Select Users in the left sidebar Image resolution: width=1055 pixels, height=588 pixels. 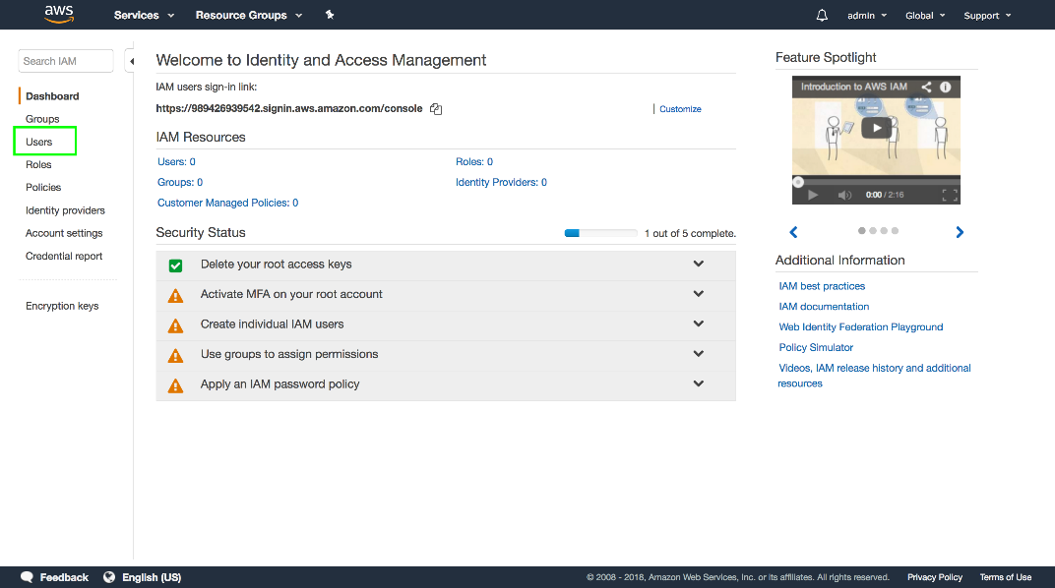[x=39, y=143]
